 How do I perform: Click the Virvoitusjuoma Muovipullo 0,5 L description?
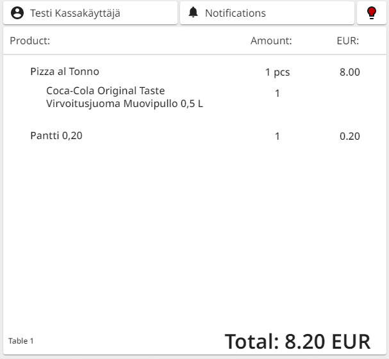[124, 103]
